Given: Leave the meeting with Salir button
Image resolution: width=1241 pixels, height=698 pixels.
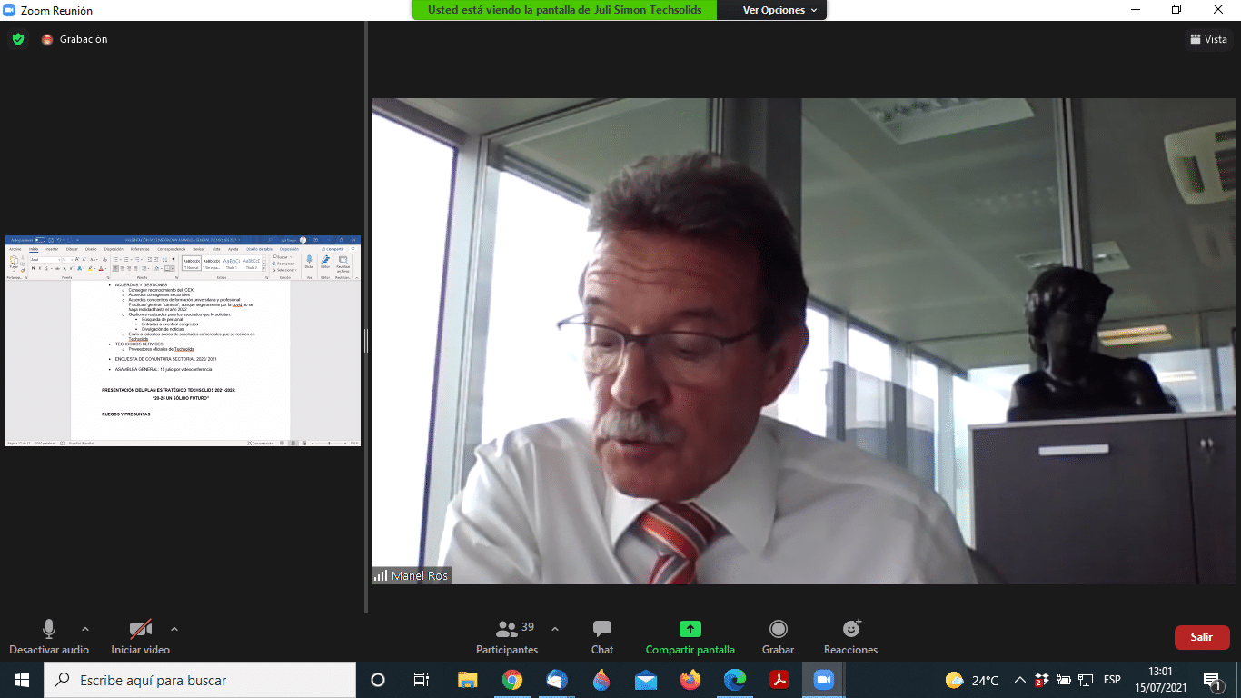Looking at the screenshot, I should (1201, 637).
